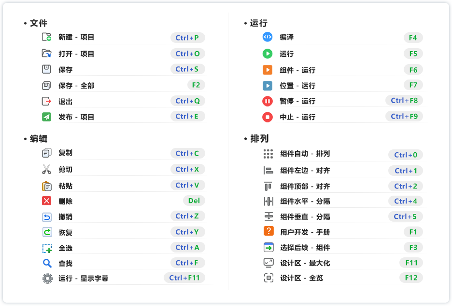Click the Ctrl+F11 shortcut badge

coord(184,278)
